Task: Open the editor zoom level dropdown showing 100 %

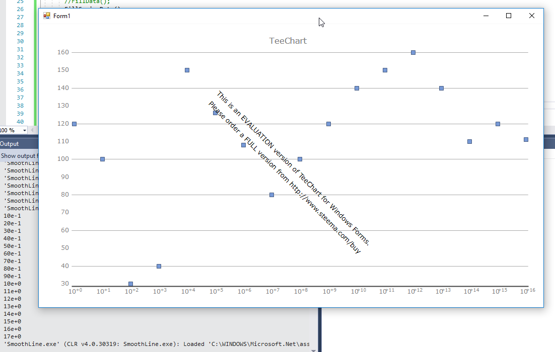Action: tap(24, 130)
